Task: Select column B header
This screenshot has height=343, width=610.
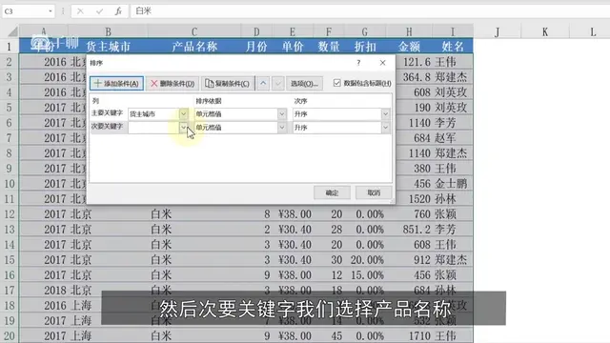Action: 108,31
